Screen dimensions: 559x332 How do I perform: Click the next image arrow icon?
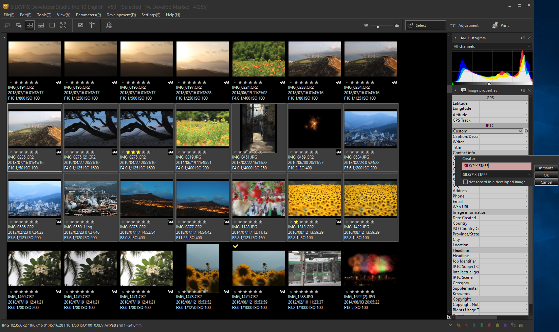tap(19, 25)
